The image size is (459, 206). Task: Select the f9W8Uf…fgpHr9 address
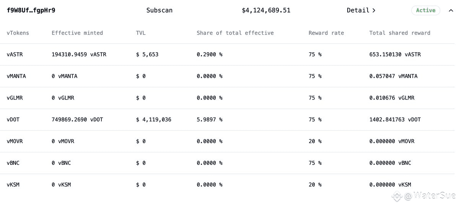(x=31, y=11)
